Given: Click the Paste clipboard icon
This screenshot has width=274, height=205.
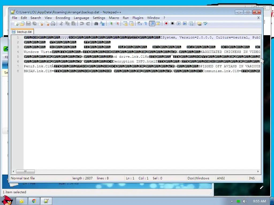Looking at the screenshot, I should pyautogui.click(x=74, y=23).
